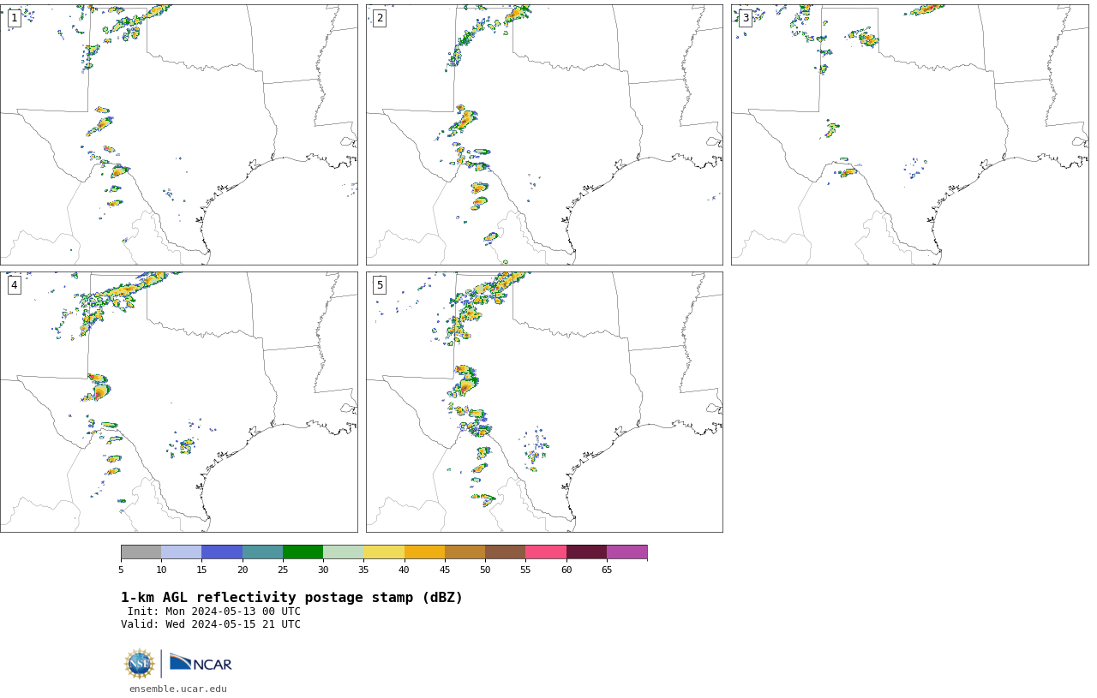The width and height of the screenshot is (1097, 698).
Task: Click the orange 40-45 dBZ swatch
Action: click(424, 552)
